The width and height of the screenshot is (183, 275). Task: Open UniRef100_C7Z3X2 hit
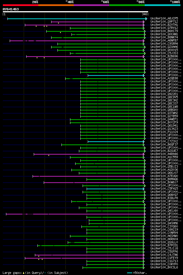[x=164, y=142]
